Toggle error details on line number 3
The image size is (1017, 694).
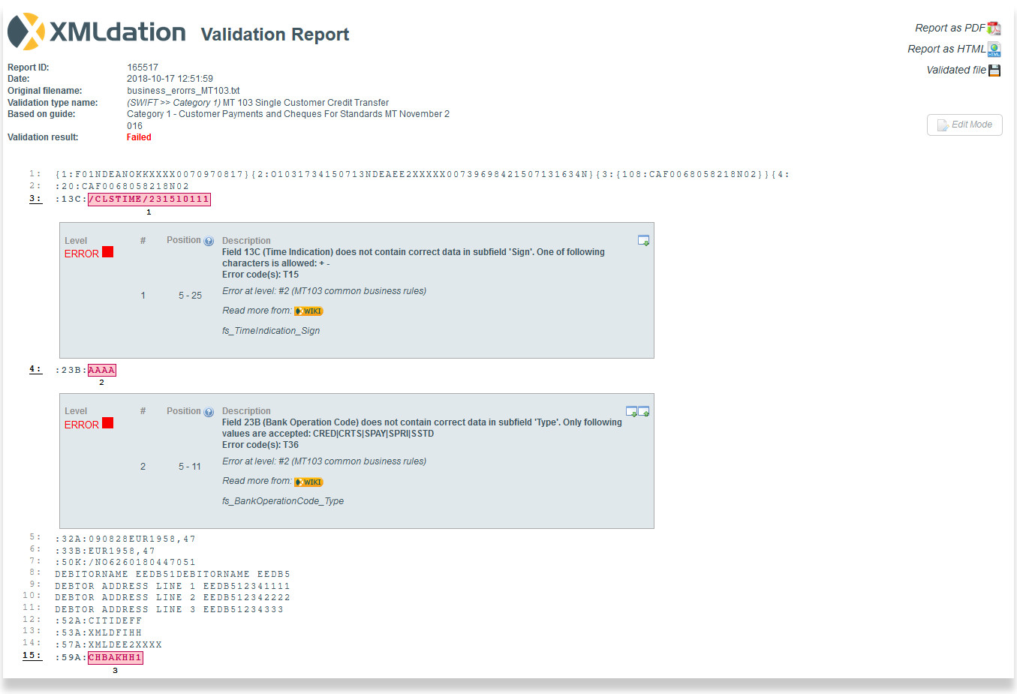35,198
